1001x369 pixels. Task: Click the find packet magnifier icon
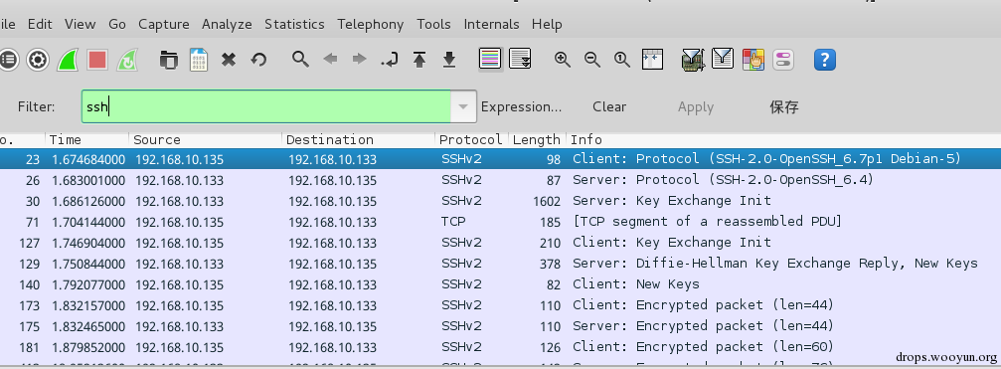[300, 60]
